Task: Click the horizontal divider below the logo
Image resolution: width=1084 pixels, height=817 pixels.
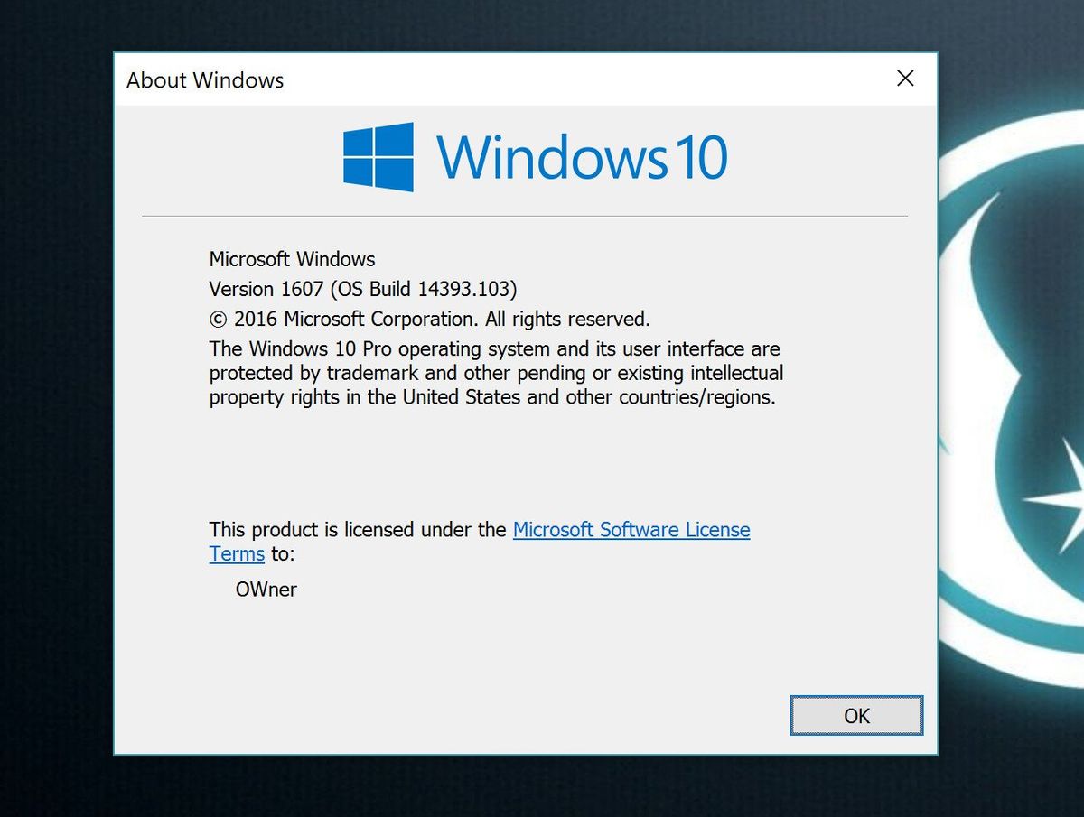Action: pos(524,215)
